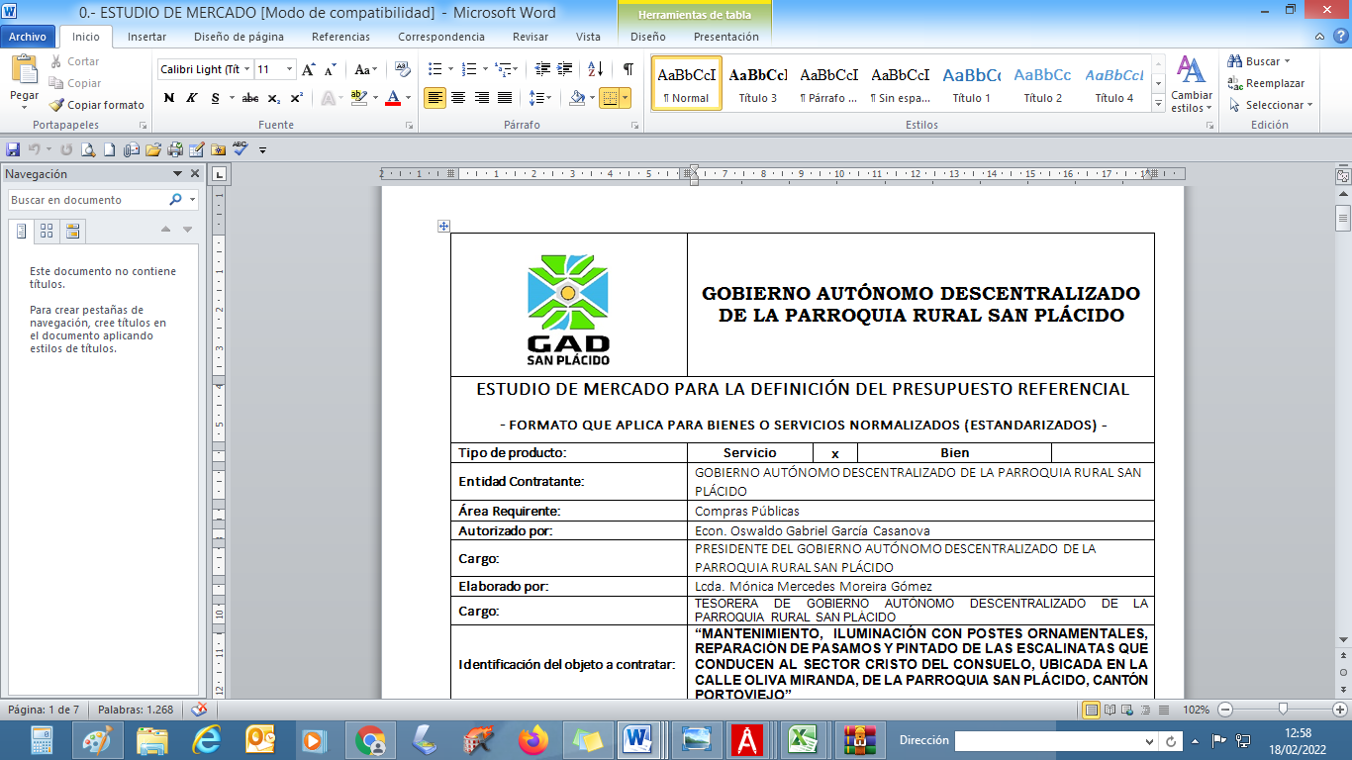Screen dimensions: 1352x760
Task: Expand the styles gallery more arrow
Action: (1156, 103)
